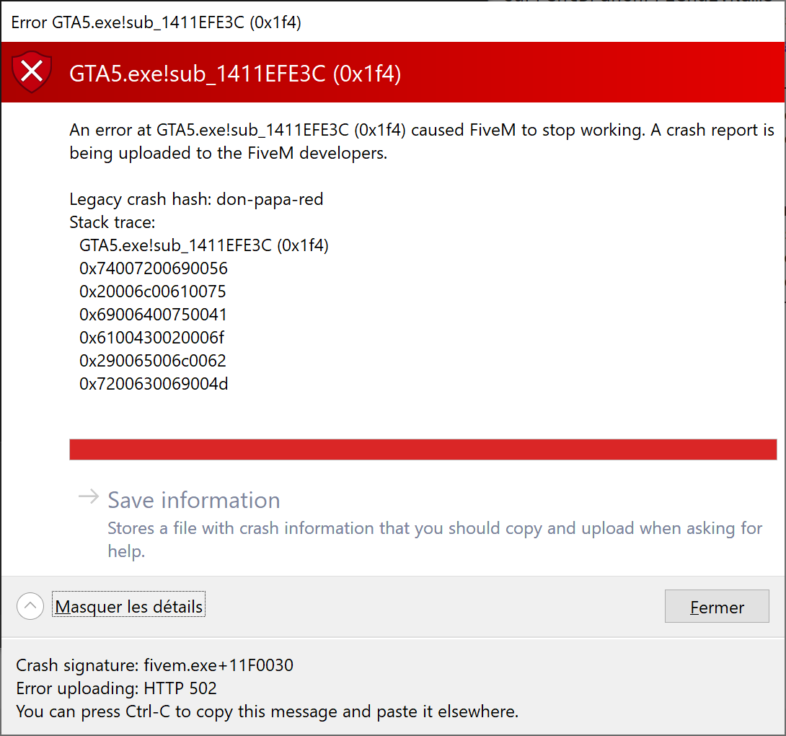Click the 'caused FiveM to stop working' message
The width and height of the screenshot is (786, 736).
[422, 141]
